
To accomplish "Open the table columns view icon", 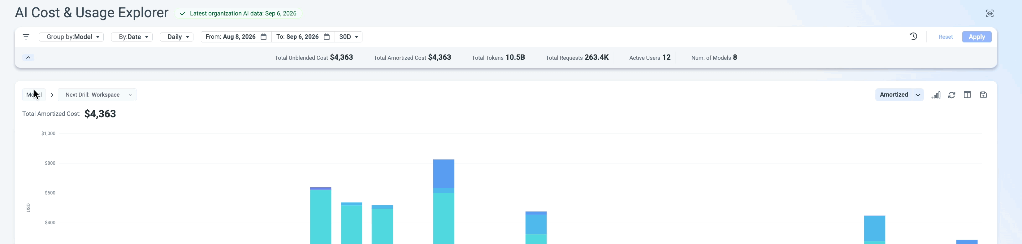I will (967, 95).
